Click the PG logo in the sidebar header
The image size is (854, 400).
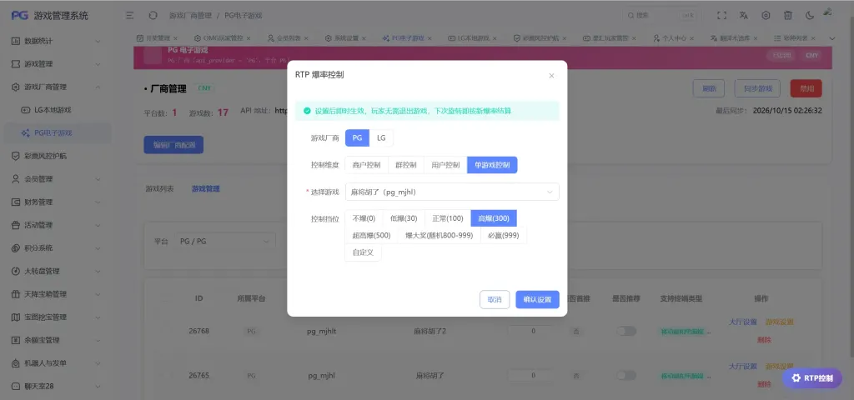pos(20,15)
